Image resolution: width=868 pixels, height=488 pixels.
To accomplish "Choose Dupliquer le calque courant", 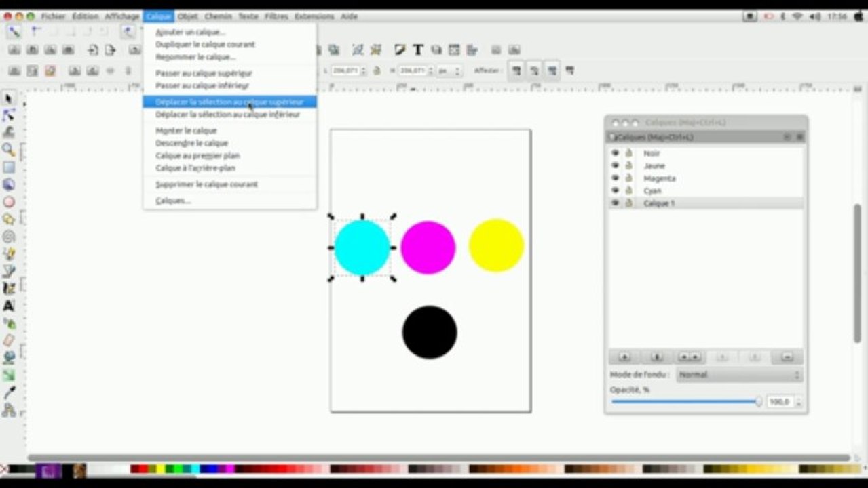I will (205, 44).
